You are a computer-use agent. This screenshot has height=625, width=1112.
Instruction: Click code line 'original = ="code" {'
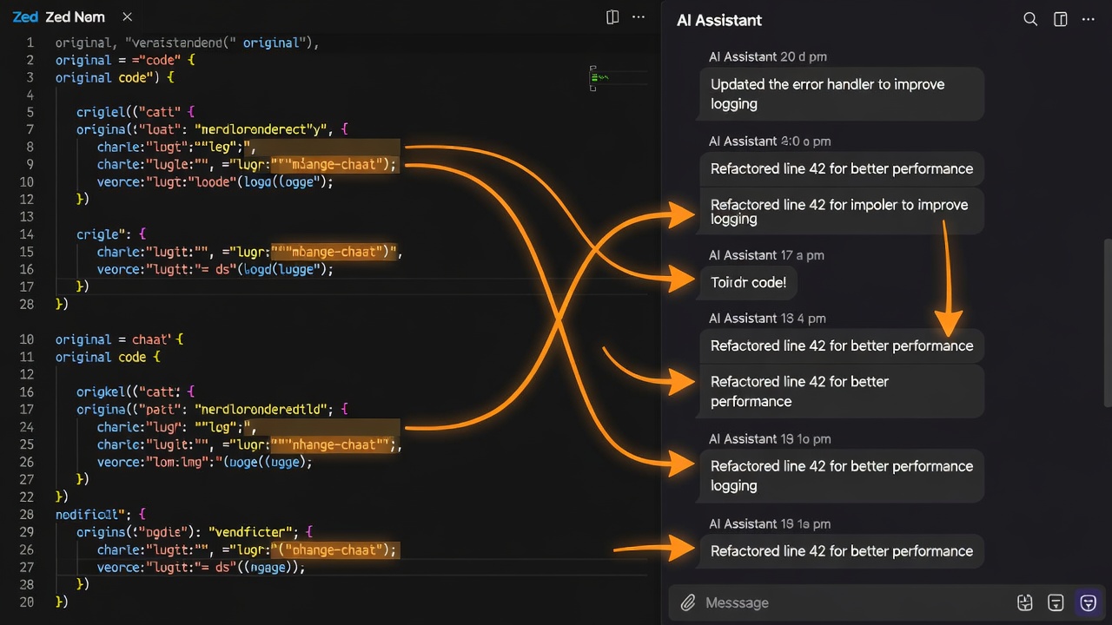(126, 60)
